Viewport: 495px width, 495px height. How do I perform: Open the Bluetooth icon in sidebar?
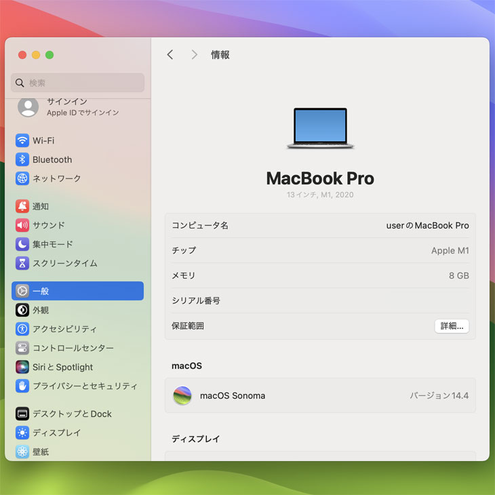point(22,159)
